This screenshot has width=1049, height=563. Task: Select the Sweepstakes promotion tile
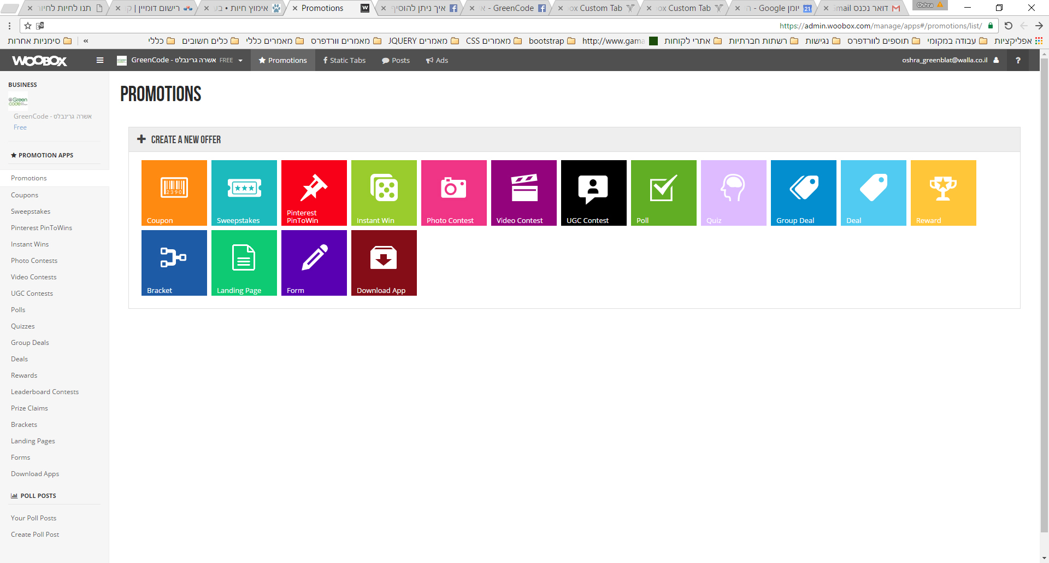click(x=244, y=192)
